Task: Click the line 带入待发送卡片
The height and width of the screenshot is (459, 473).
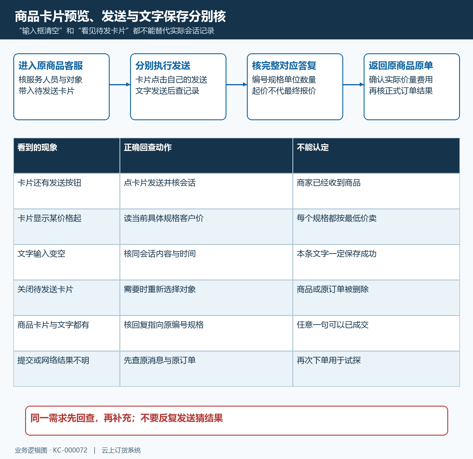Action: 46,91
